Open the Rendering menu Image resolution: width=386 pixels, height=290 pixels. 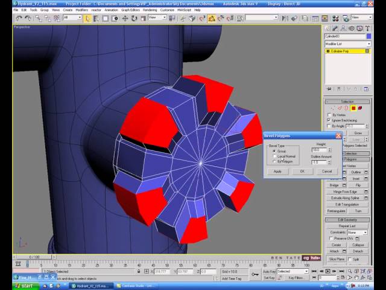150,10
